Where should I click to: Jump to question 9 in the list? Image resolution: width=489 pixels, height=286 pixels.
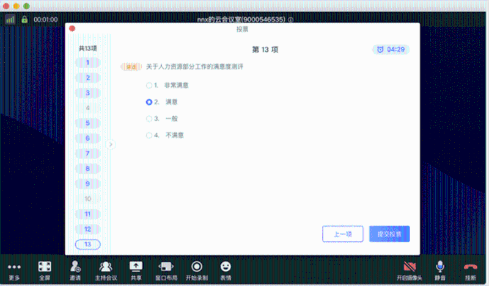[87, 184]
